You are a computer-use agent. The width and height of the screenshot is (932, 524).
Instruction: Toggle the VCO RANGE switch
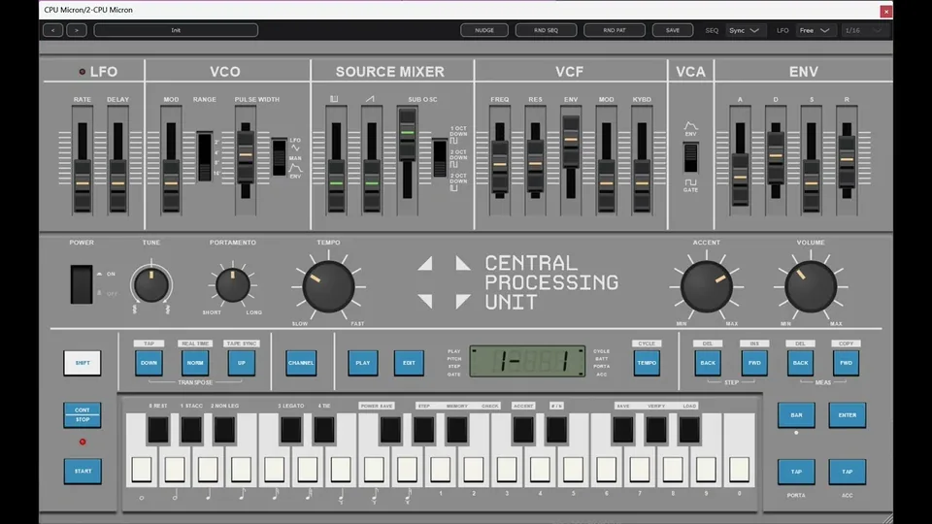pos(205,157)
